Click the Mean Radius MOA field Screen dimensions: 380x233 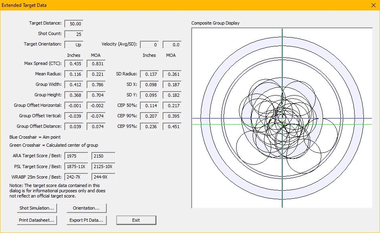coord(96,74)
